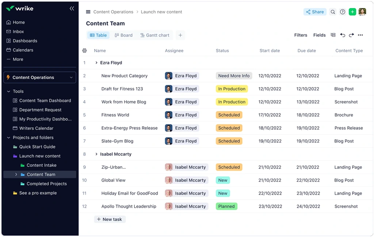The image size is (374, 237).
Task: Open the Content Intake folder
Action: 41,165
